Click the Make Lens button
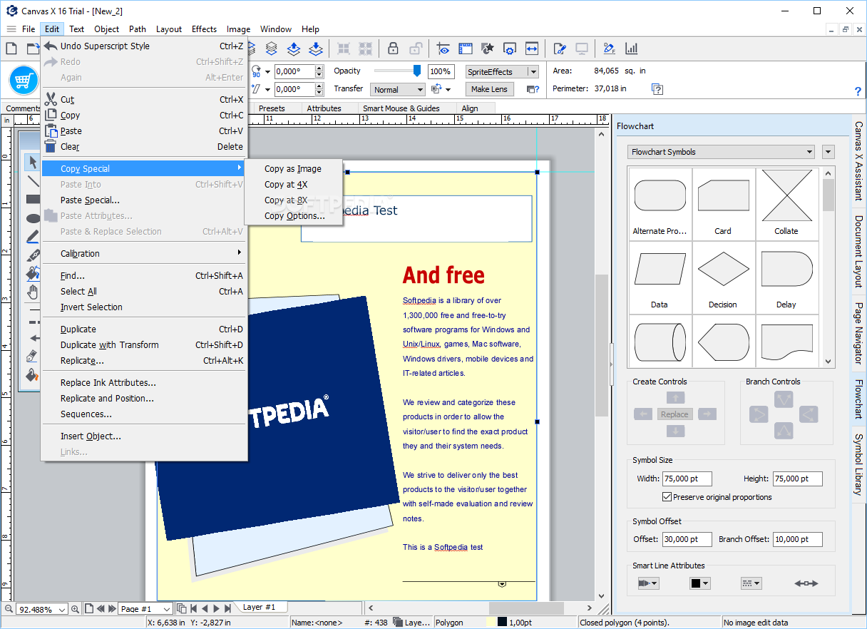867x629 pixels. (489, 89)
